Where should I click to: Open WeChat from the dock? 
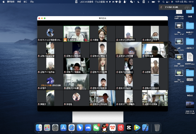96,127
